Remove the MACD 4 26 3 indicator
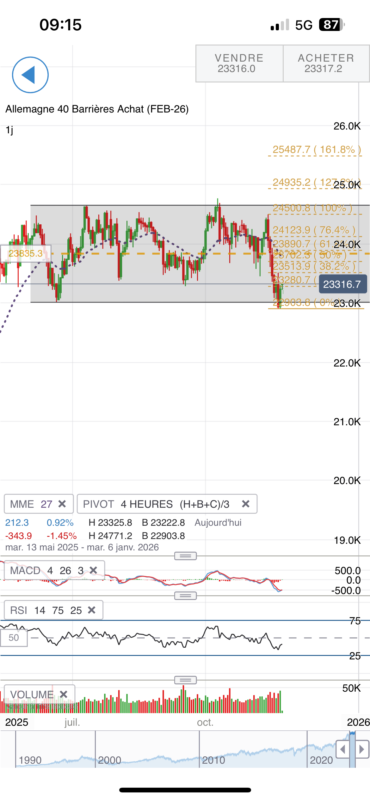 pos(93,570)
